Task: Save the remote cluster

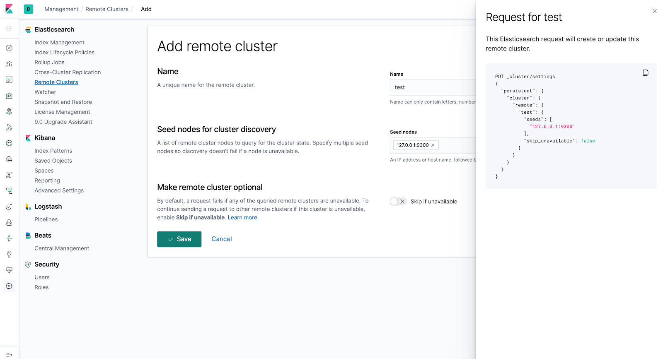Action: point(179,239)
